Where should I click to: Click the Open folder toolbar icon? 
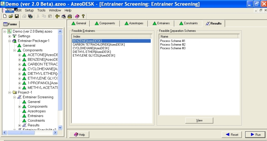11,16
